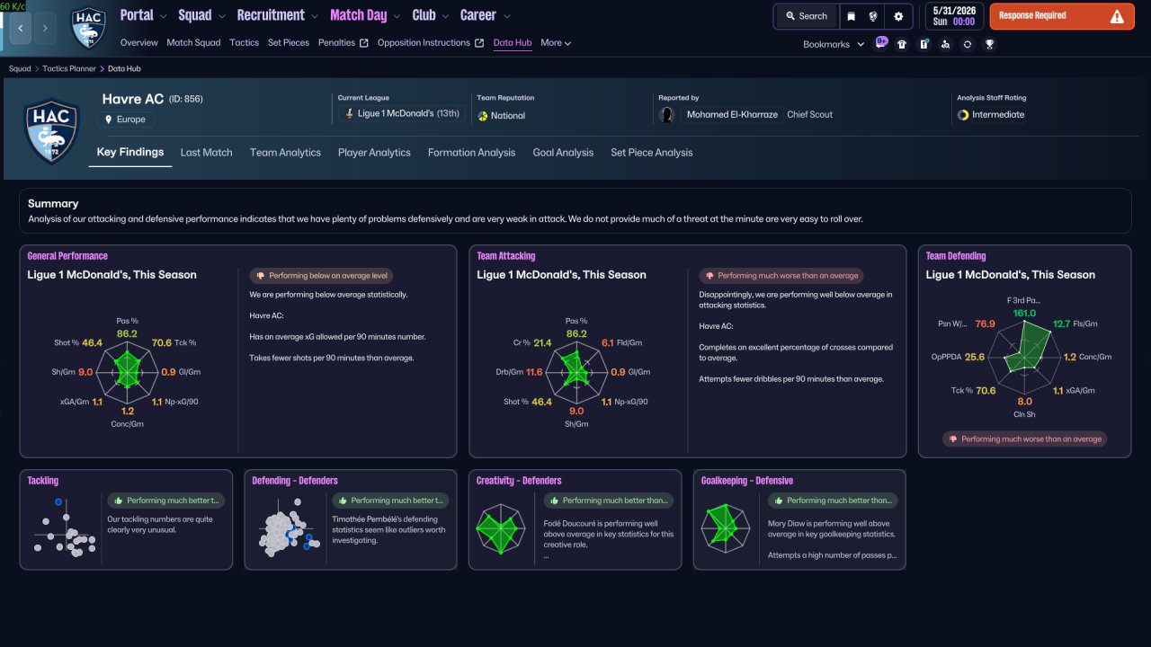
Task: Click the Search button
Action: [806, 16]
